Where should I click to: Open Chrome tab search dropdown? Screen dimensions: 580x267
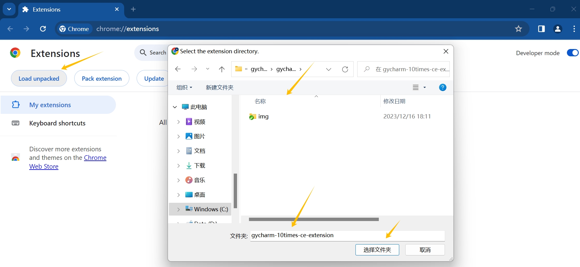click(9, 9)
